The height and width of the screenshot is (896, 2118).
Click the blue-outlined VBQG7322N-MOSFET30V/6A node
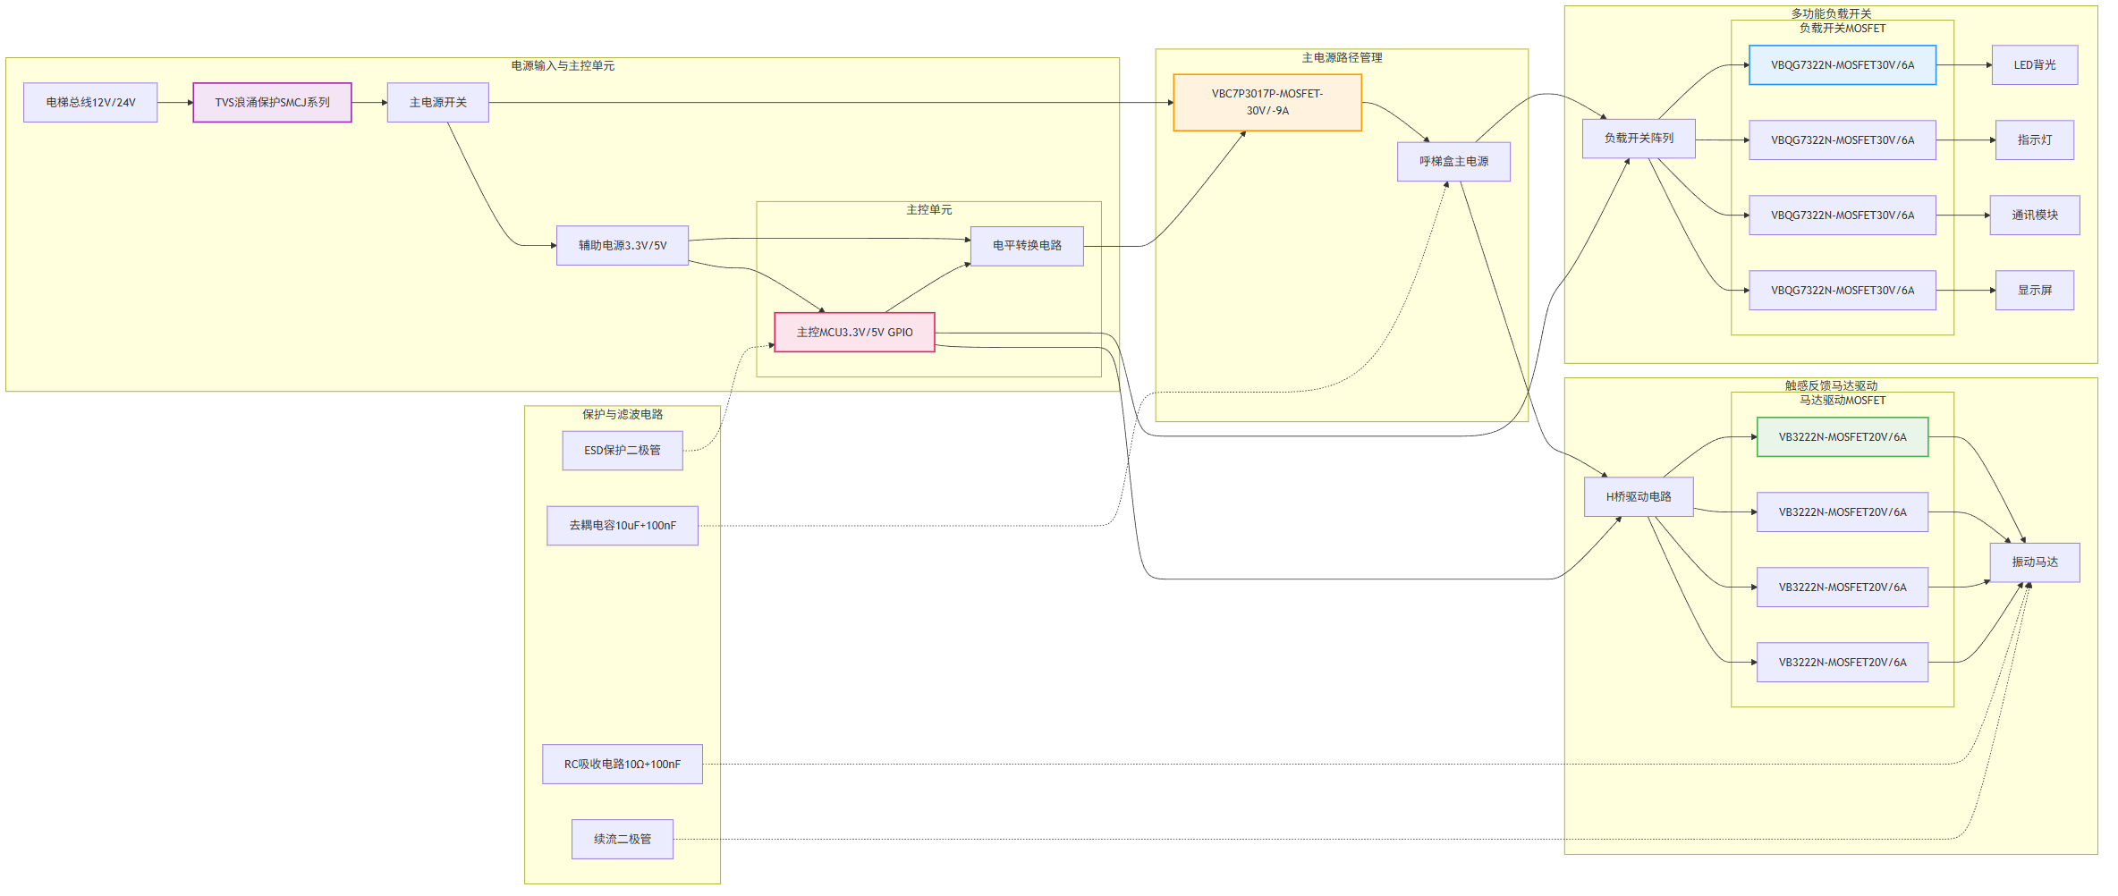[x=1843, y=65]
